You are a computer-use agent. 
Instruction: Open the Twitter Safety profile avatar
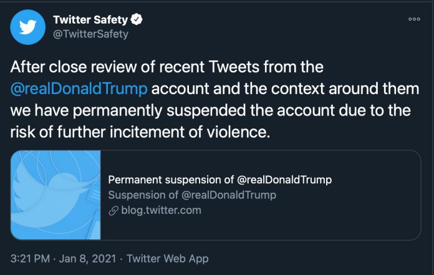[27, 27]
